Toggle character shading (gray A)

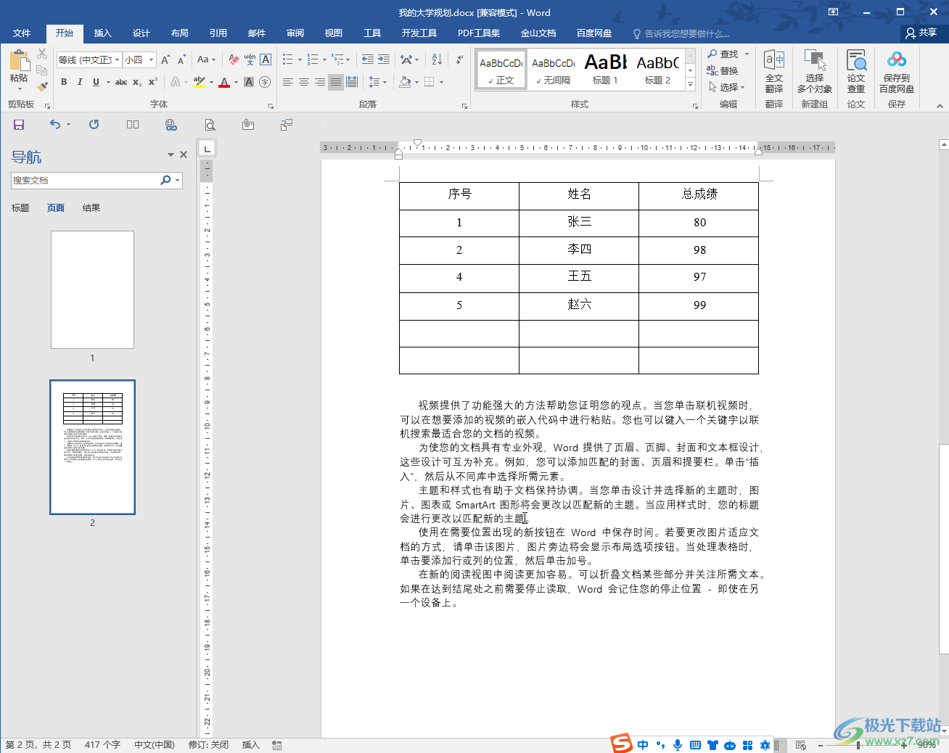tap(249, 82)
